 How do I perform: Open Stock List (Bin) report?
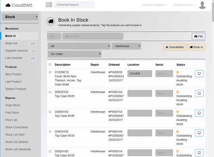15,135
